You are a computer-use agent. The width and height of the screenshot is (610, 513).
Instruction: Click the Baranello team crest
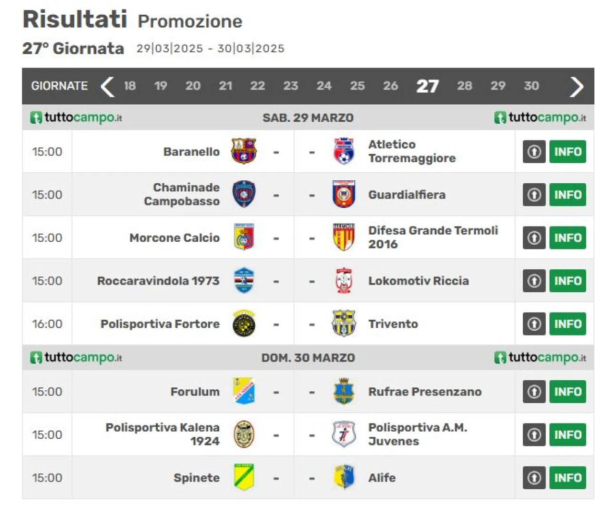click(x=244, y=151)
